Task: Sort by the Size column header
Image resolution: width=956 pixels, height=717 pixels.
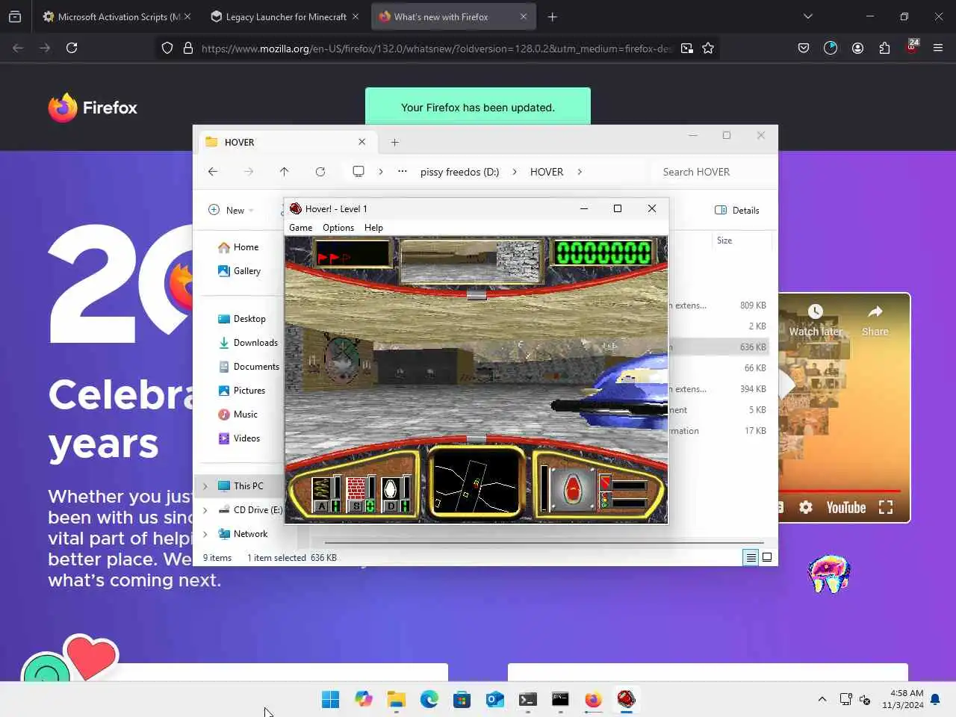Action: (x=724, y=240)
